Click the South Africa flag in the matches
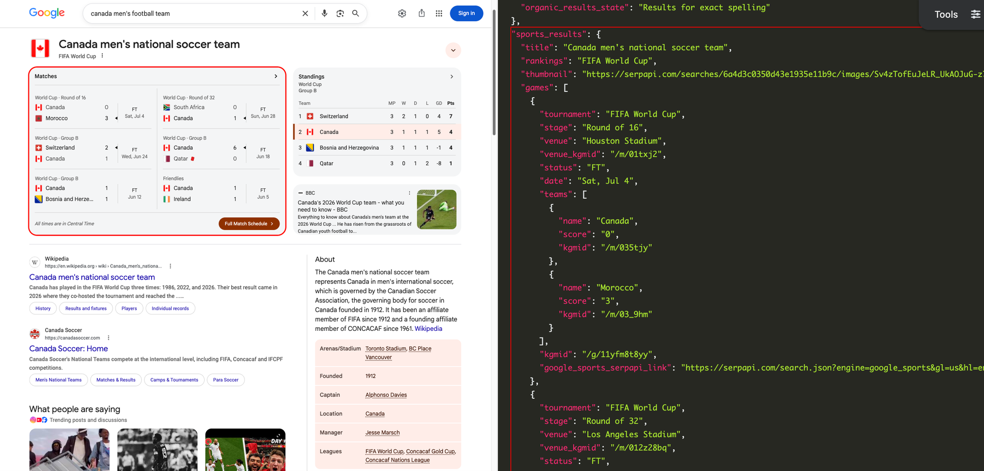The image size is (984, 471). tap(167, 107)
